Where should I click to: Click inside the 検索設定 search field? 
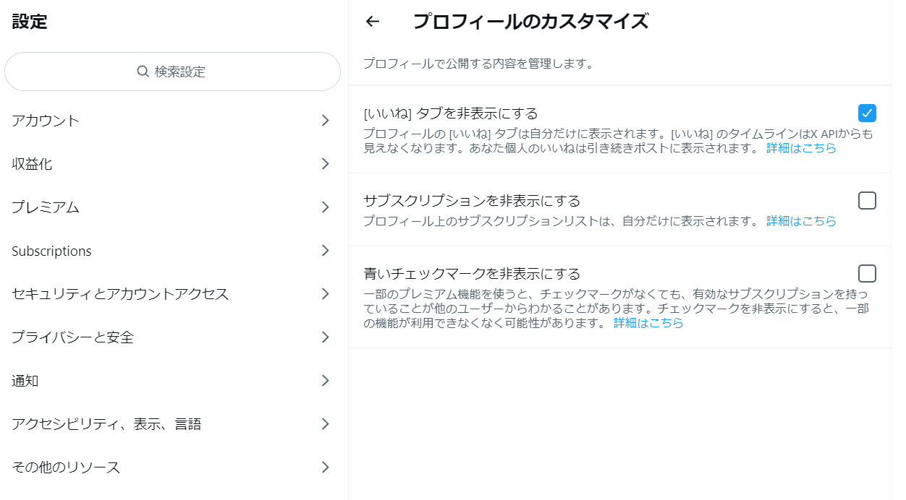[172, 72]
